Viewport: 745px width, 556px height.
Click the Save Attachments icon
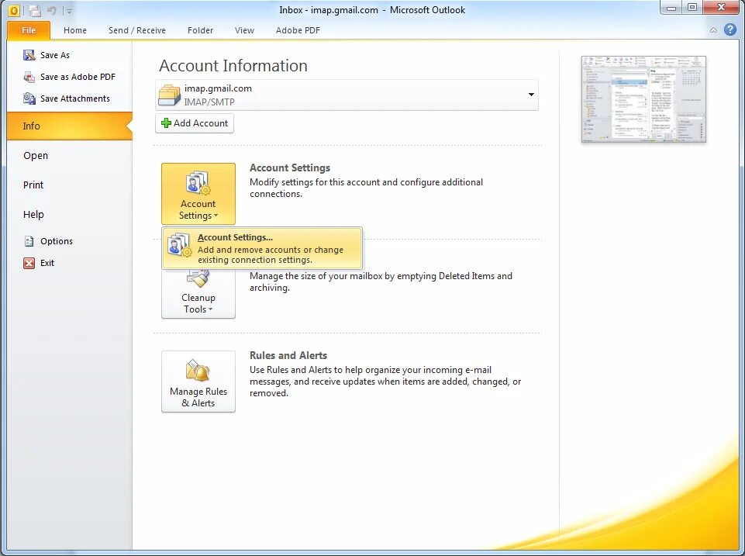(29, 98)
